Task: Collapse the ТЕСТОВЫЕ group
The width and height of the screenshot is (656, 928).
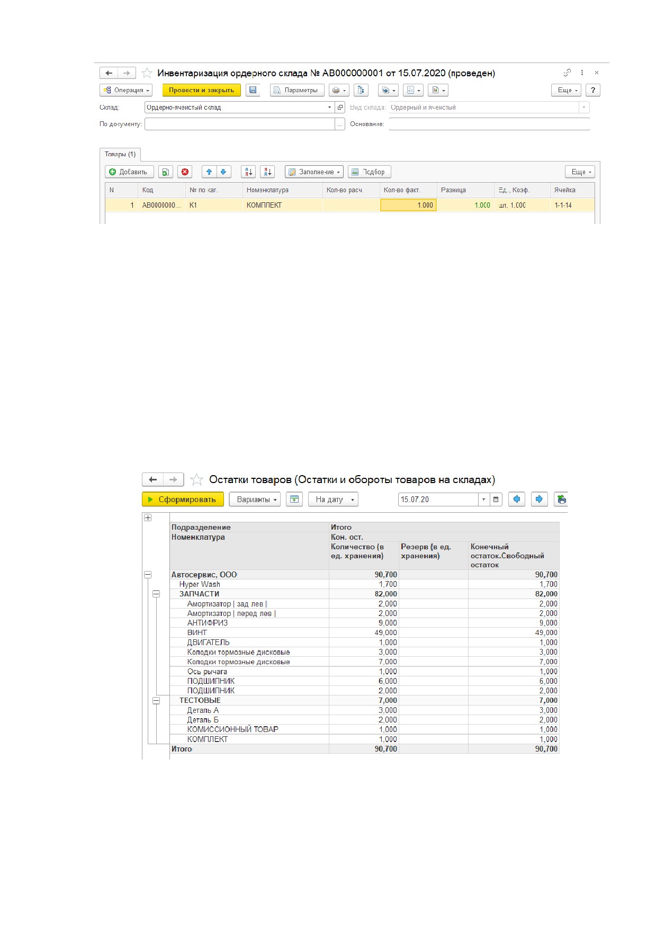Action: pyautogui.click(x=156, y=700)
